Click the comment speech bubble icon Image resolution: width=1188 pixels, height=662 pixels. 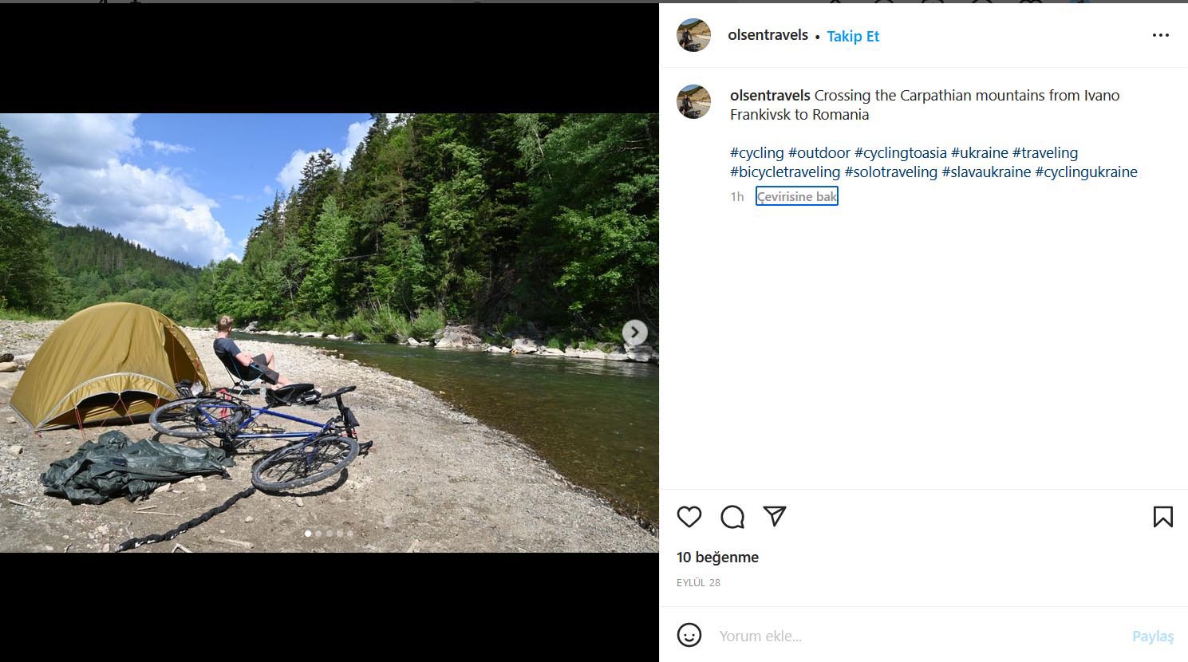tap(732, 517)
